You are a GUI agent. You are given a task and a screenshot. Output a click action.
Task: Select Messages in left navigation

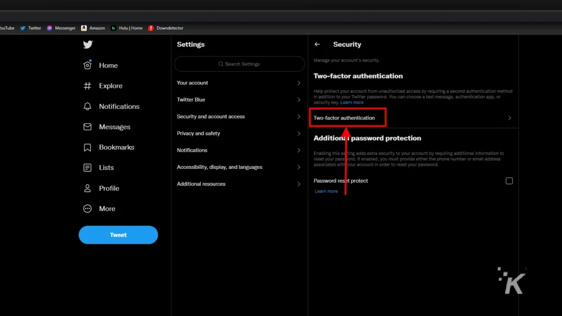115,127
